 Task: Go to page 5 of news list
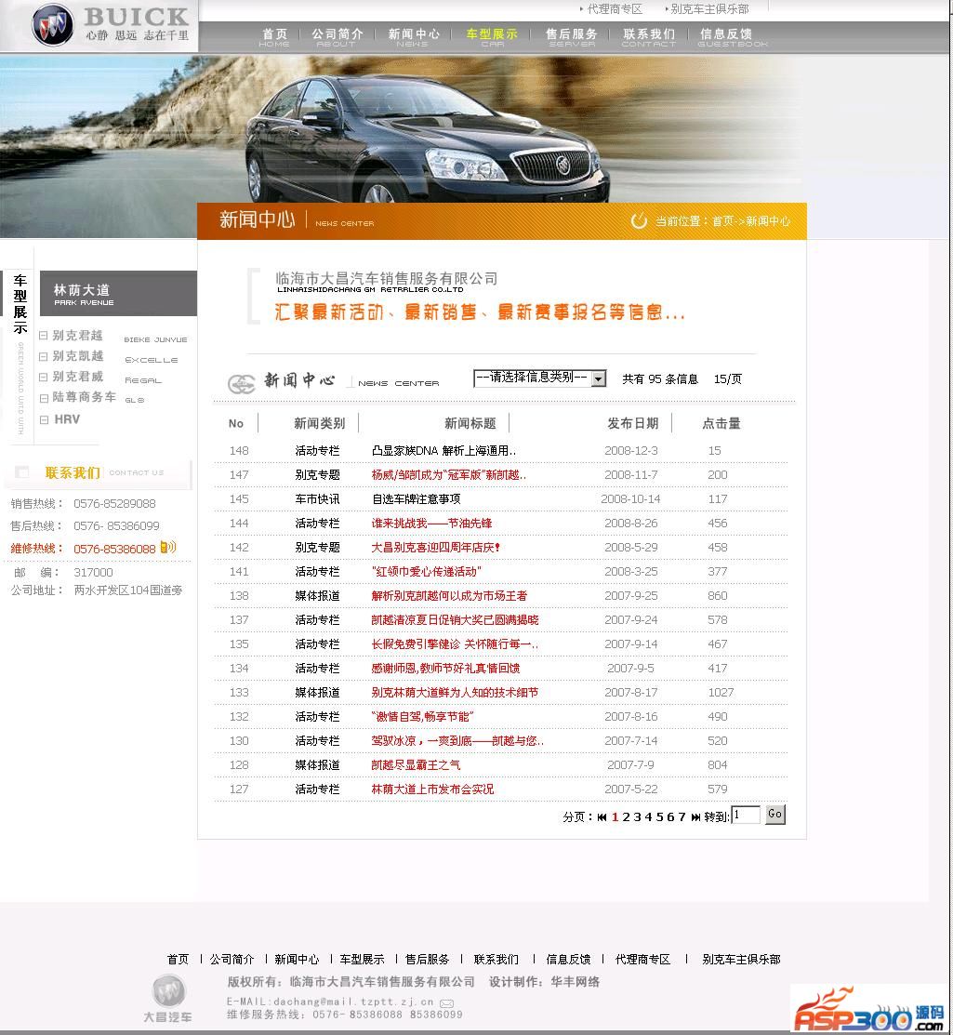(659, 817)
